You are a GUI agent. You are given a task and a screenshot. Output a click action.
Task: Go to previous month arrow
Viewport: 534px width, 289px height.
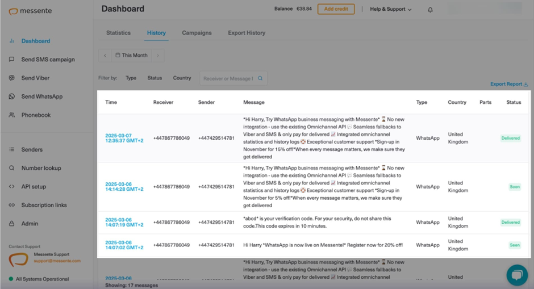click(x=105, y=56)
